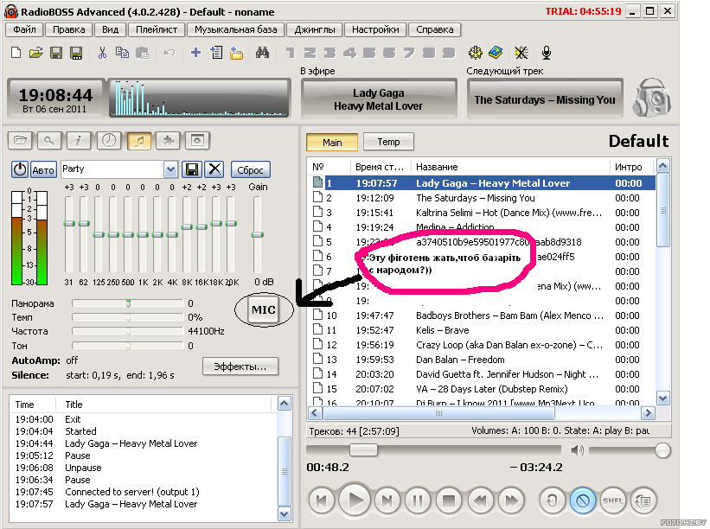Toggle the MIC button
Viewport: 710px width, 529px height.
tap(264, 310)
